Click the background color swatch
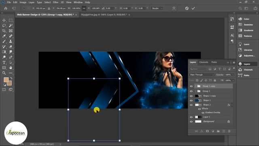 pyautogui.click(x=10, y=84)
